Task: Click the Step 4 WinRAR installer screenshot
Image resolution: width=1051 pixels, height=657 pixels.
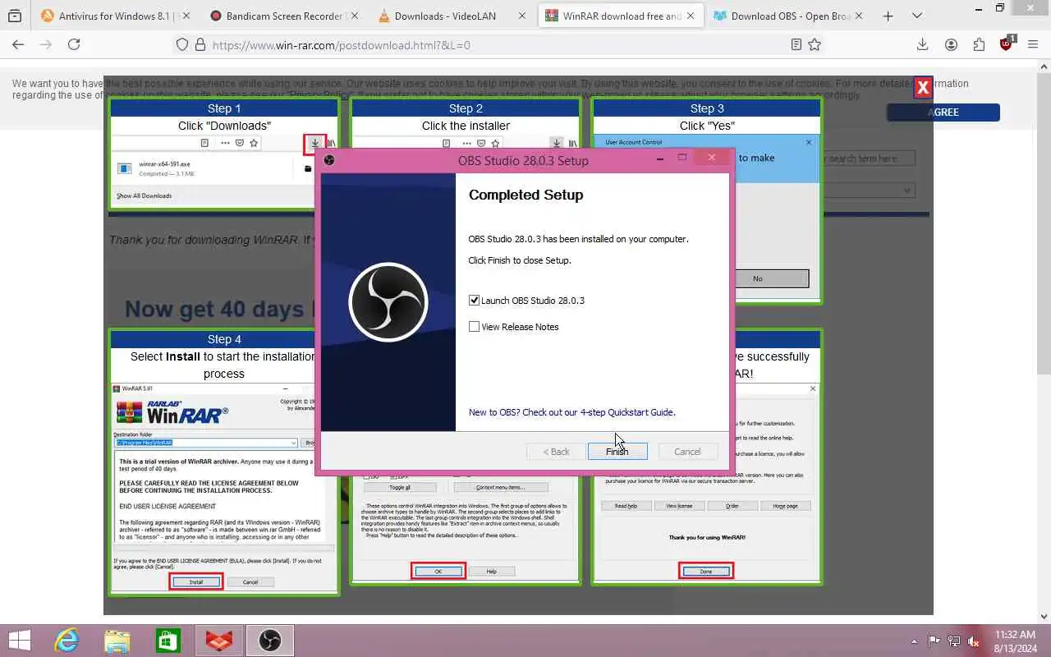Action: 223,486
